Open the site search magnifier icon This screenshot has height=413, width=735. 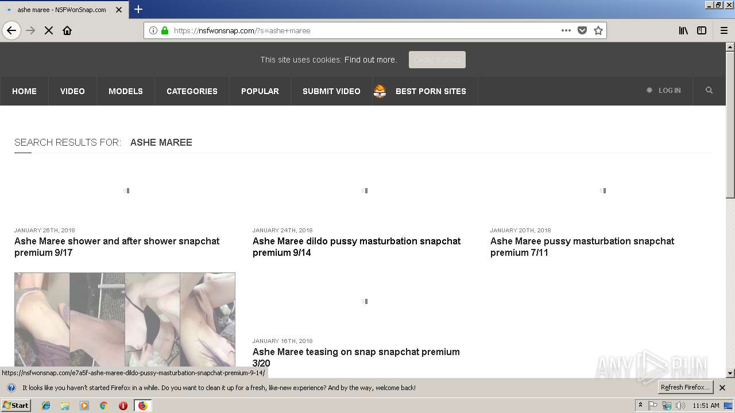pos(709,91)
